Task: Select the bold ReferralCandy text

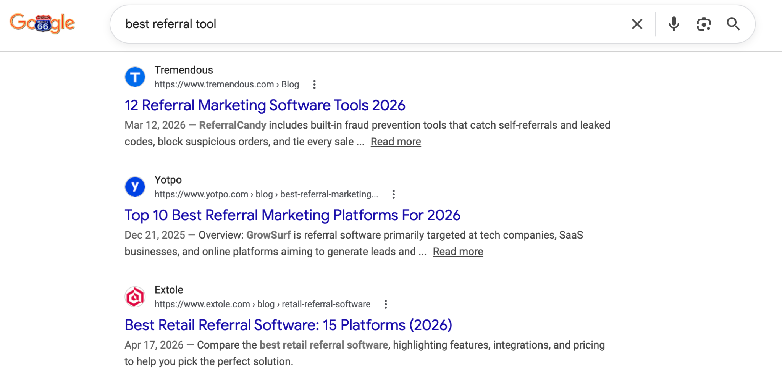Action: [x=233, y=125]
